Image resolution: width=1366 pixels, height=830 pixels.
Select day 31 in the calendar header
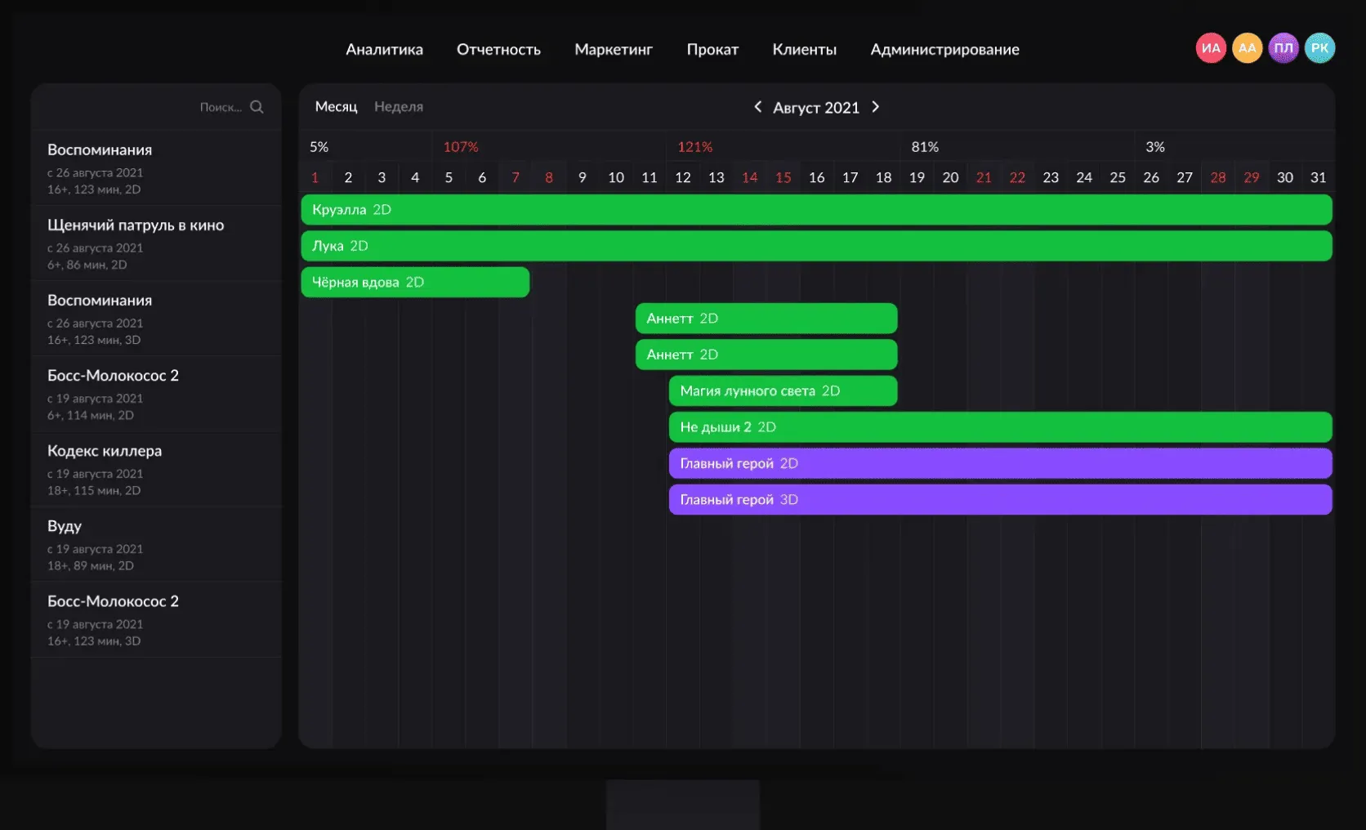(1319, 177)
